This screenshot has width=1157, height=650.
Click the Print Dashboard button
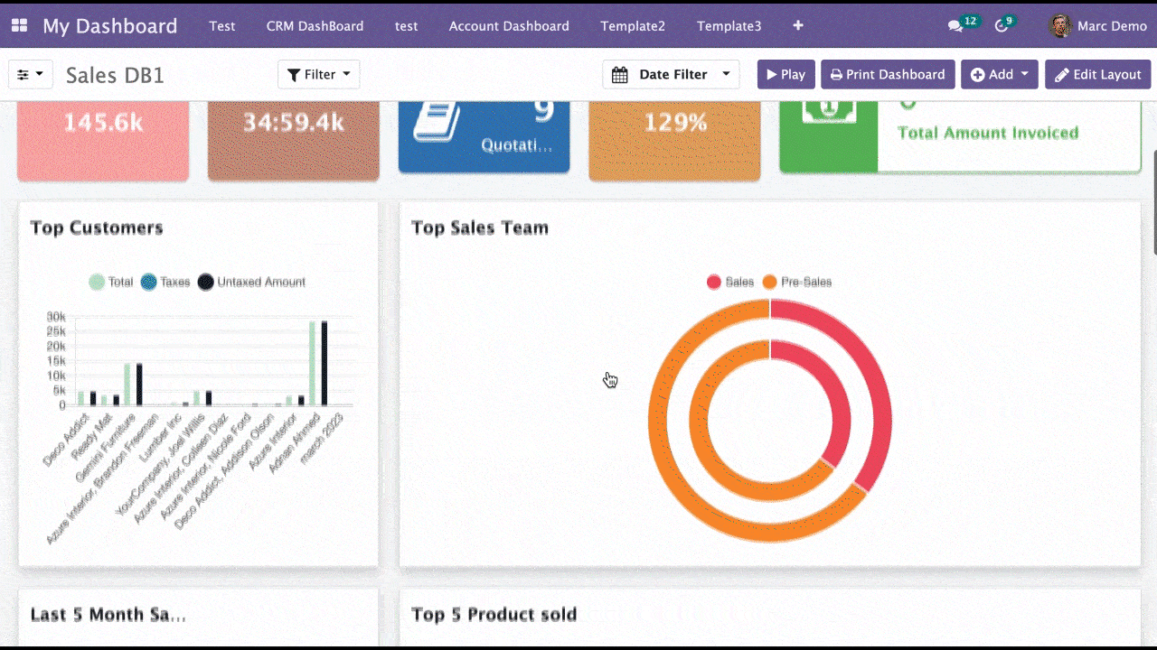887,75
